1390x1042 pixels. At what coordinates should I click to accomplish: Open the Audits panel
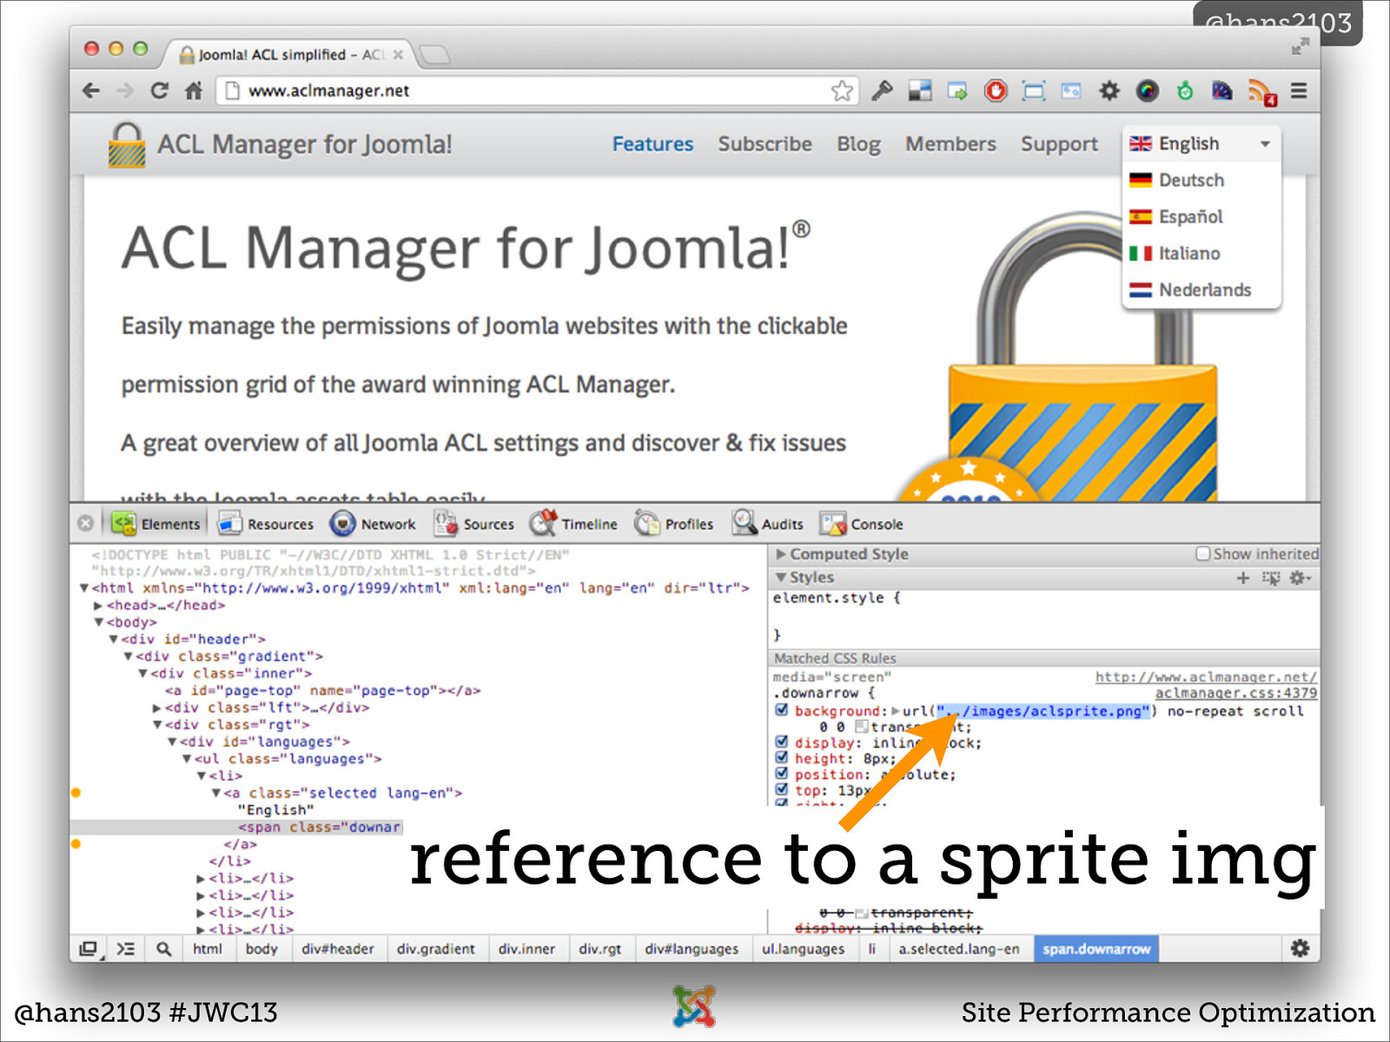tap(768, 524)
